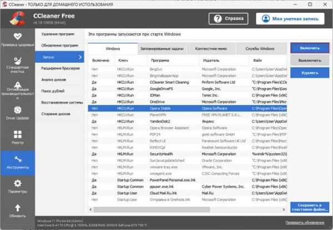Click the horizontal scrollbar thumb
This screenshot has width=333, height=230.
click(x=152, y=209)
